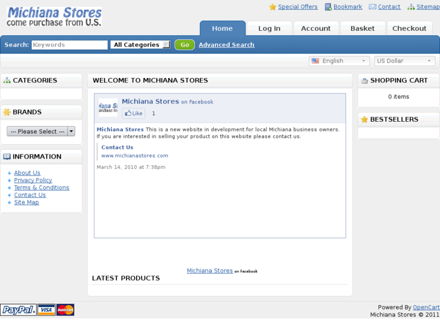Screen dimensions: 440x330
Task: Open the Bookmark link
Action: pyautogui.click(x=347, y=7)
